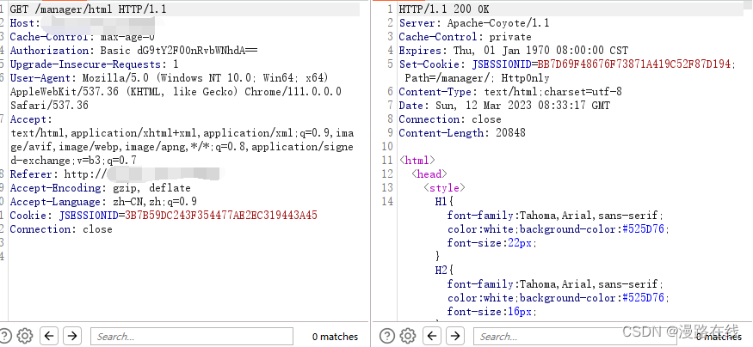Click the H2{ selector in response
The image size is (753, 347).
(x=444, y=271)
